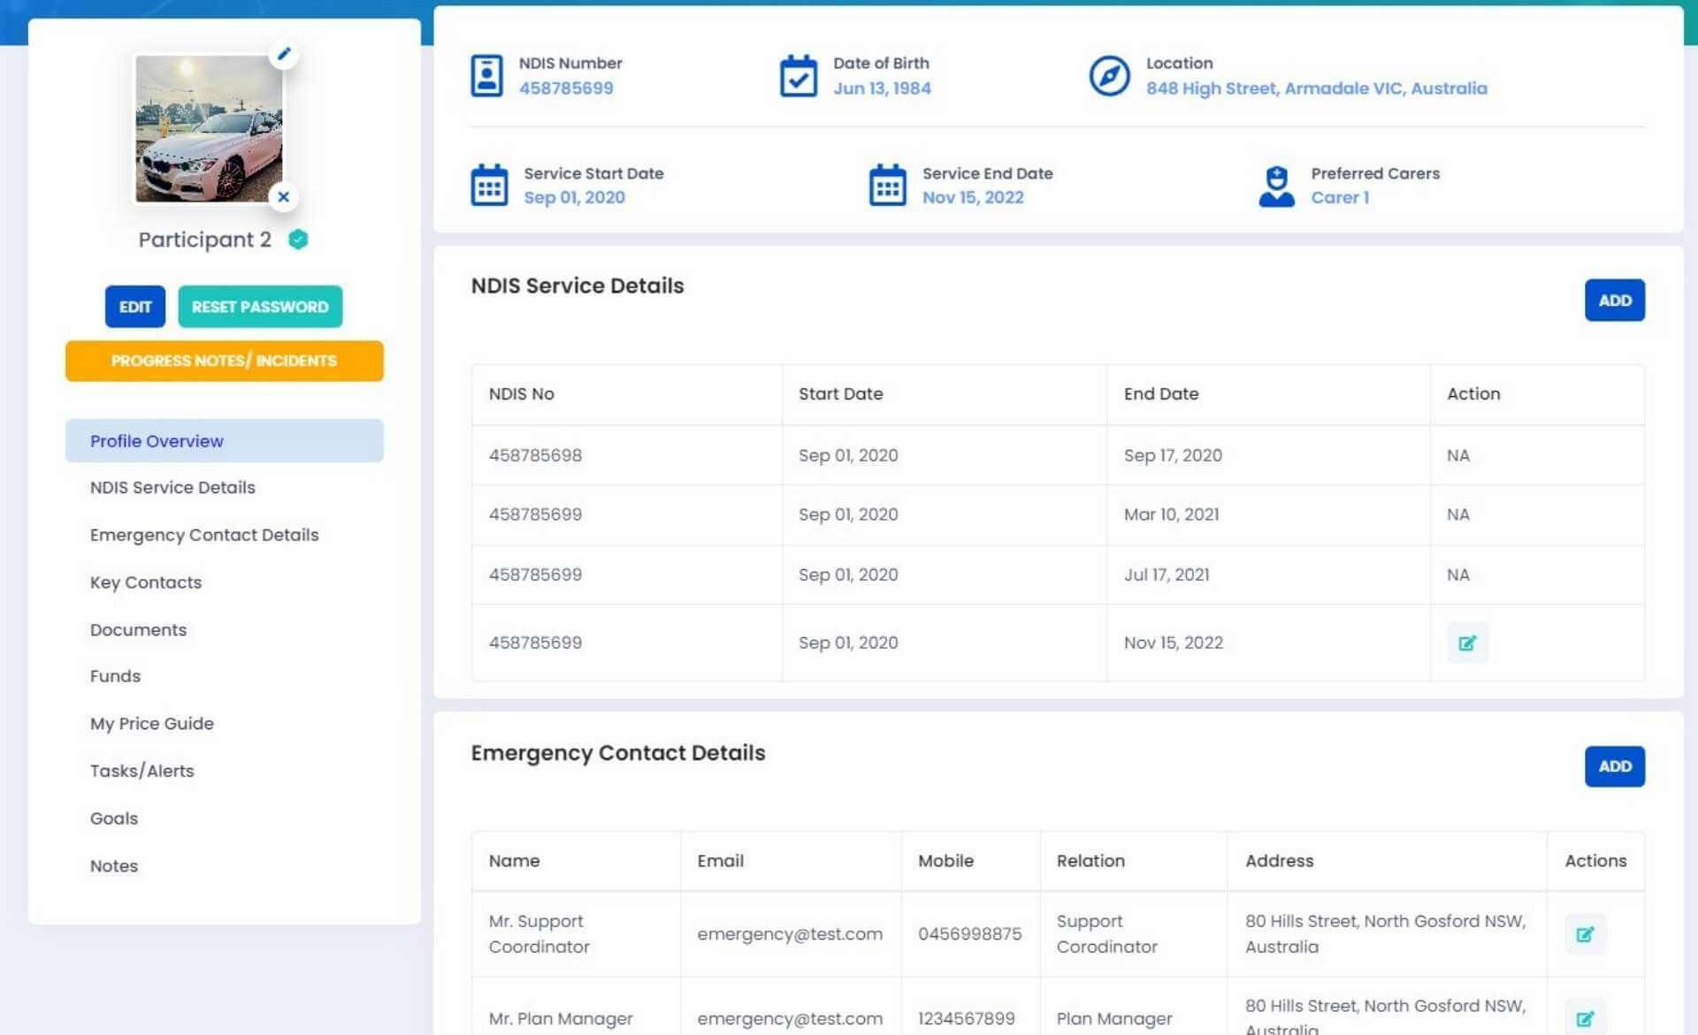Screen dimensions: 1698x1035
Task: Click the participant profile photo thumbnail
Action: tap(209, 128)
